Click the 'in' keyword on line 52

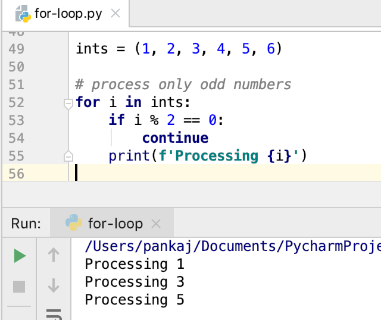click(x=133, y=102)
